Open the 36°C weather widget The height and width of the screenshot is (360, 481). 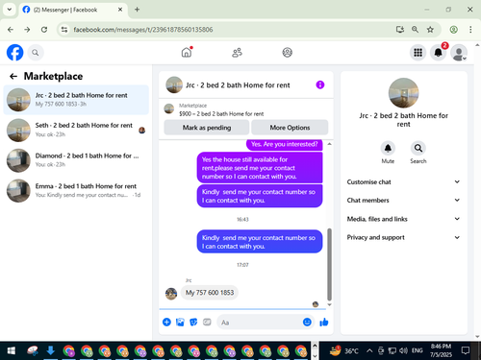[x=344, y=350]
